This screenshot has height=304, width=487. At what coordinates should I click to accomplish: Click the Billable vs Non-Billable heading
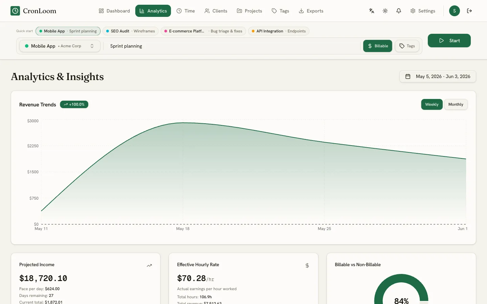358,264
